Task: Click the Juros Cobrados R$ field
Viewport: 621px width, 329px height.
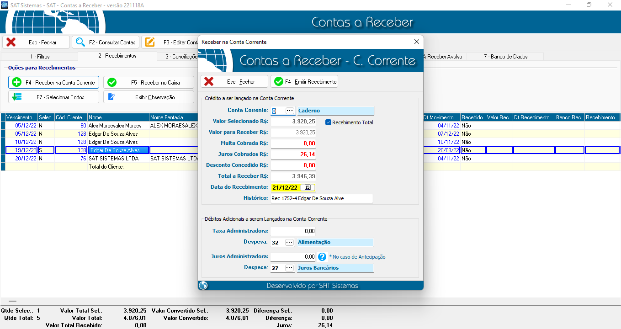Action: (293, 154)
